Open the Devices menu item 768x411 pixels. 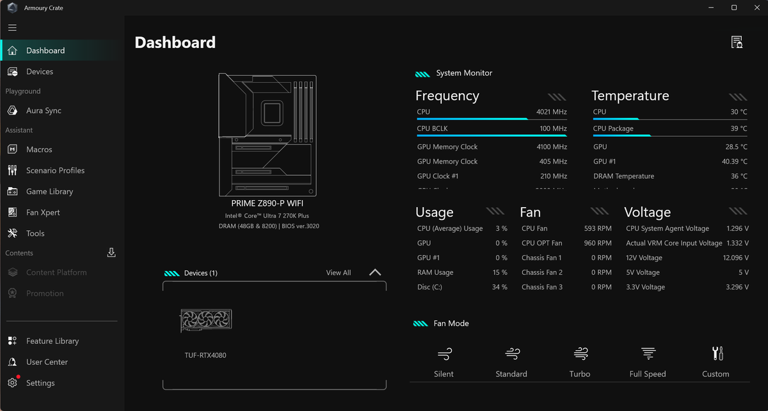pyautogui.click(x=61, y=72)
